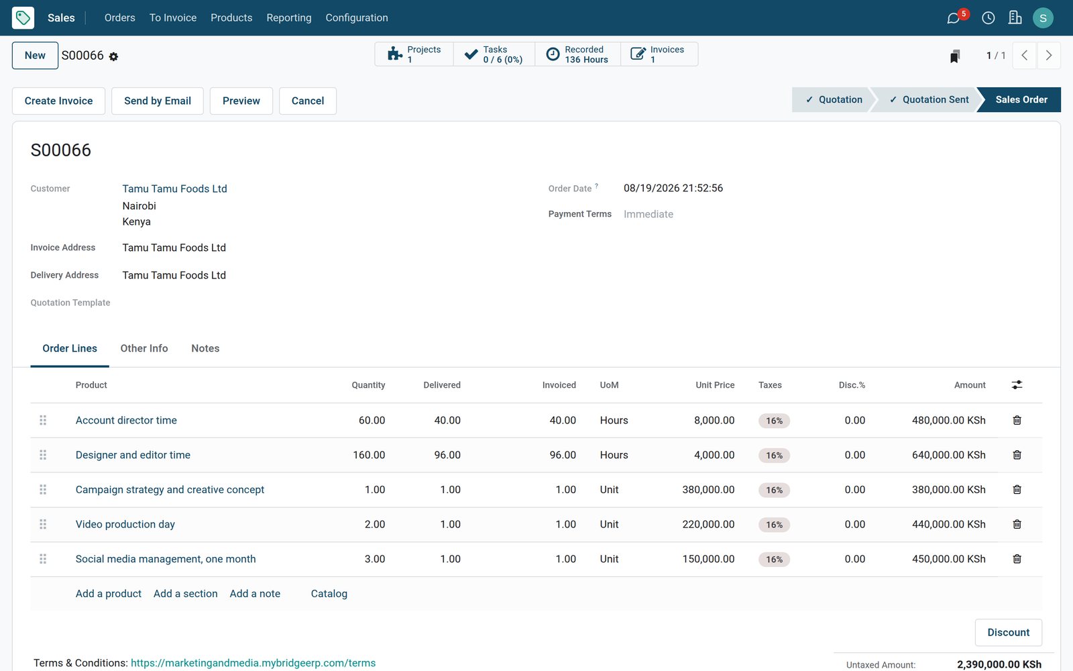Click the 16% tax tag on Account director time

(774, 421)
